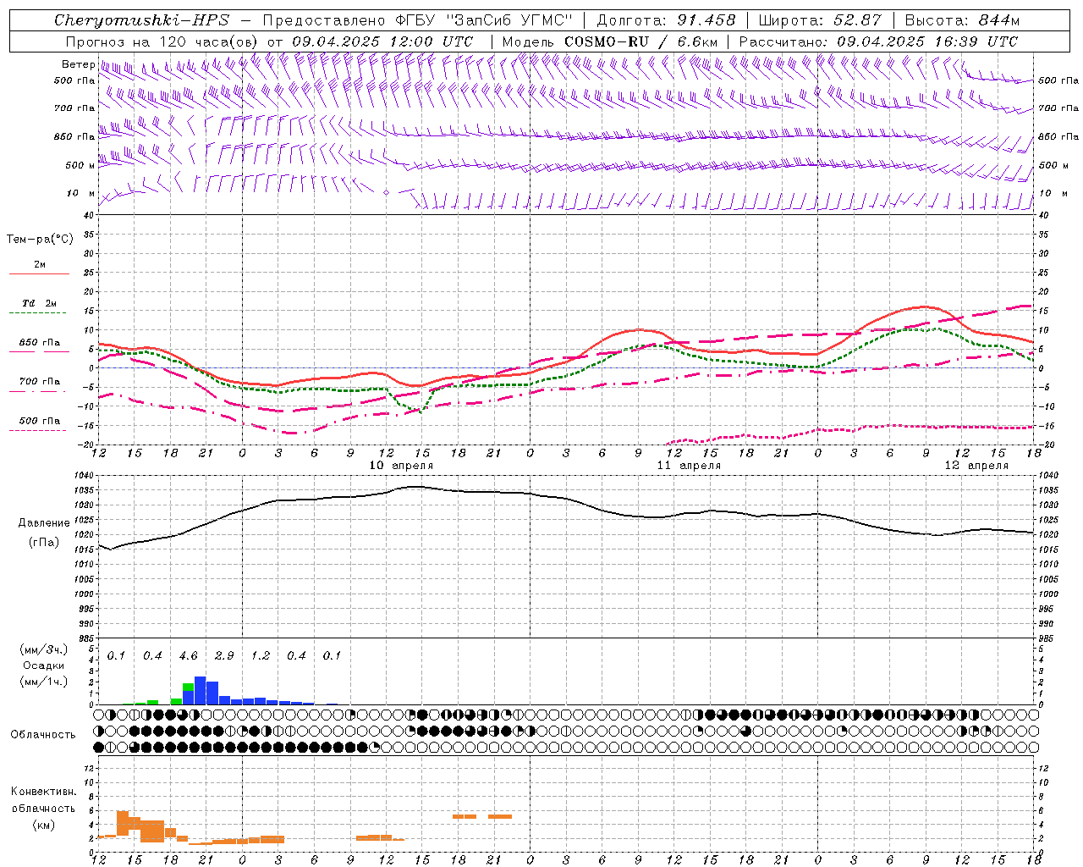
Task: Click the Осадки precipitation label
Action: 43,665
